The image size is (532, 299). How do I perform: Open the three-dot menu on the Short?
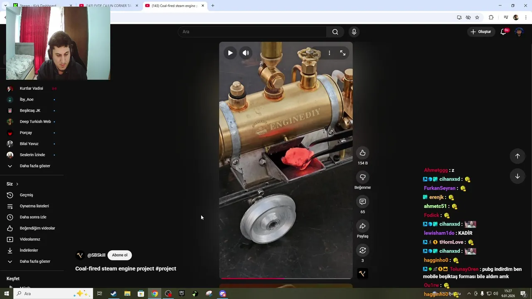329,53
